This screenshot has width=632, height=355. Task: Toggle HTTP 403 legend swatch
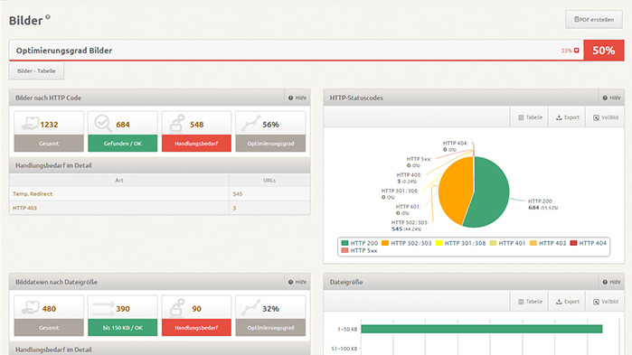tap(533, 243)
